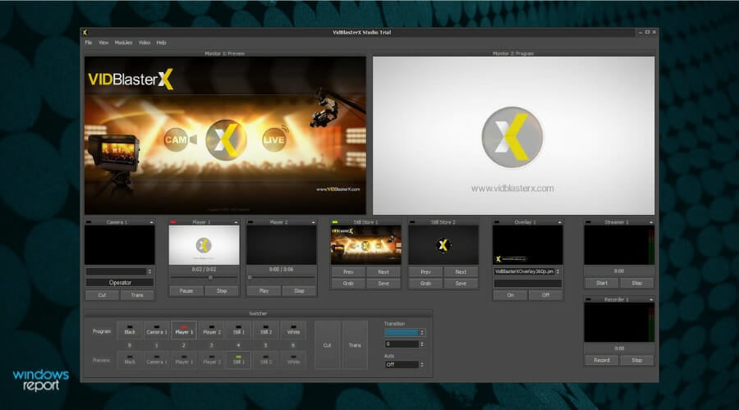739x410 pixels.
Task: Open the Transition type dropdown in Switcher
Action: 422,332
